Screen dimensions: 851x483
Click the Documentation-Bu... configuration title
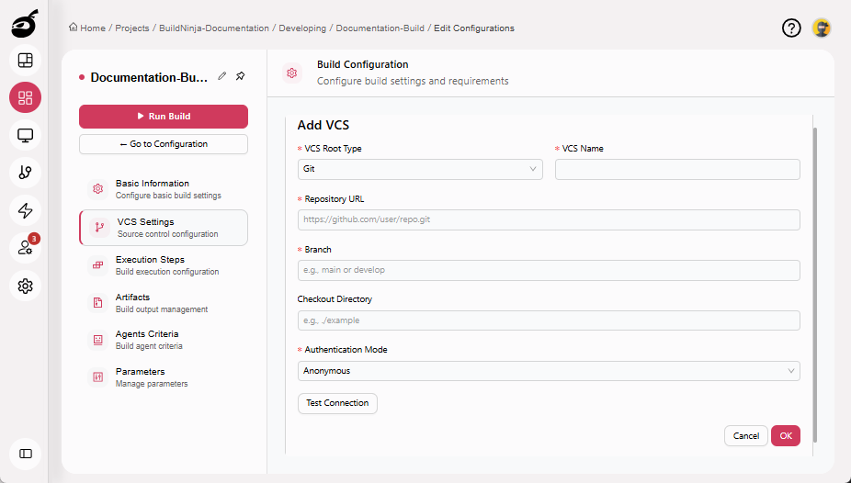point(149,77)
